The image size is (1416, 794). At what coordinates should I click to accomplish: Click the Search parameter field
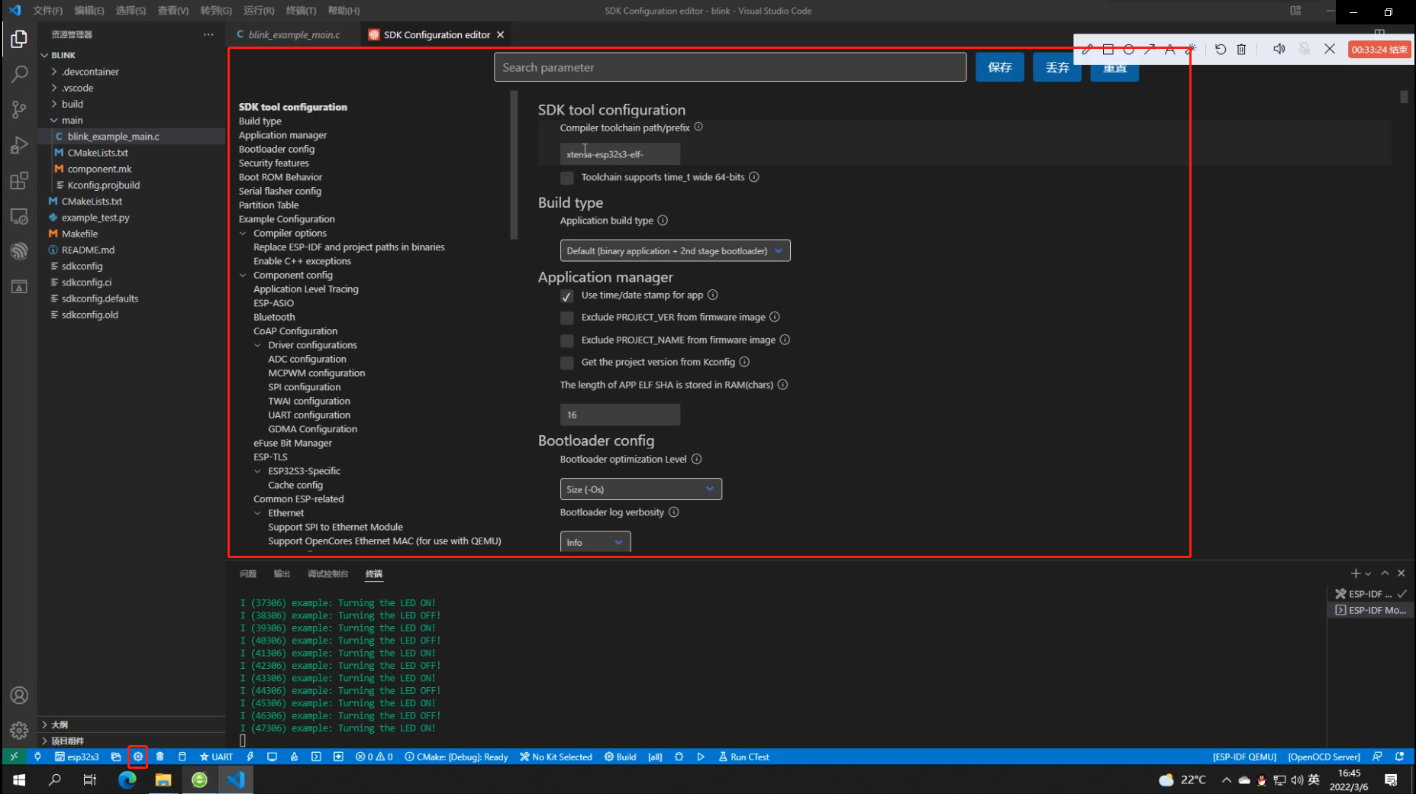(x=730, y=67)
